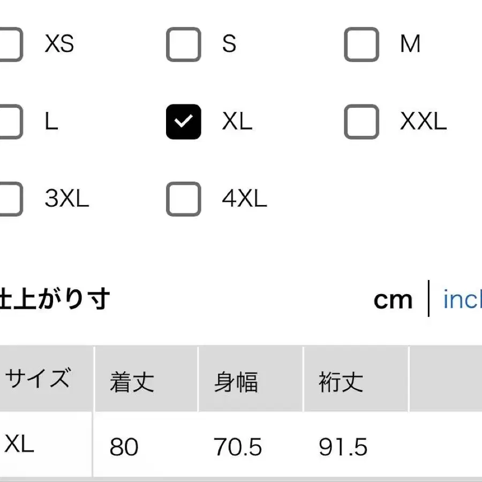Check the XS size checkbox
The width and height of the screenshot is (482, 482).
10,44
